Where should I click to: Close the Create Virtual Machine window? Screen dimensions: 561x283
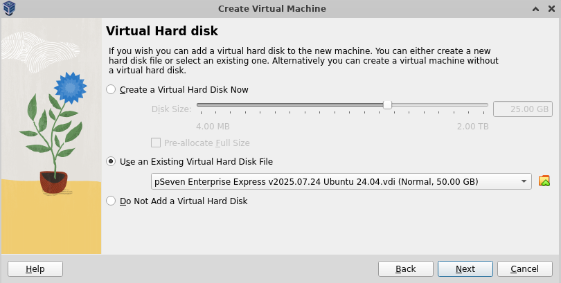click(551, 8)
